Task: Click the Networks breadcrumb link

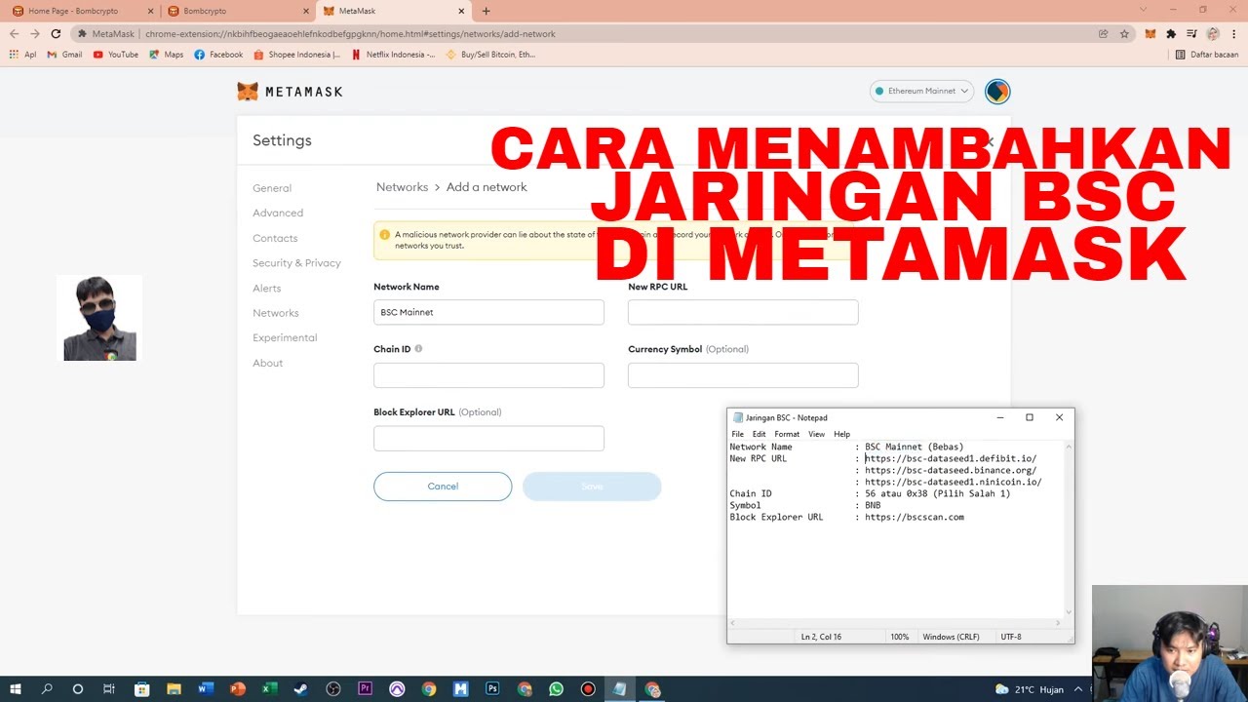Action: tap(402, 187)
